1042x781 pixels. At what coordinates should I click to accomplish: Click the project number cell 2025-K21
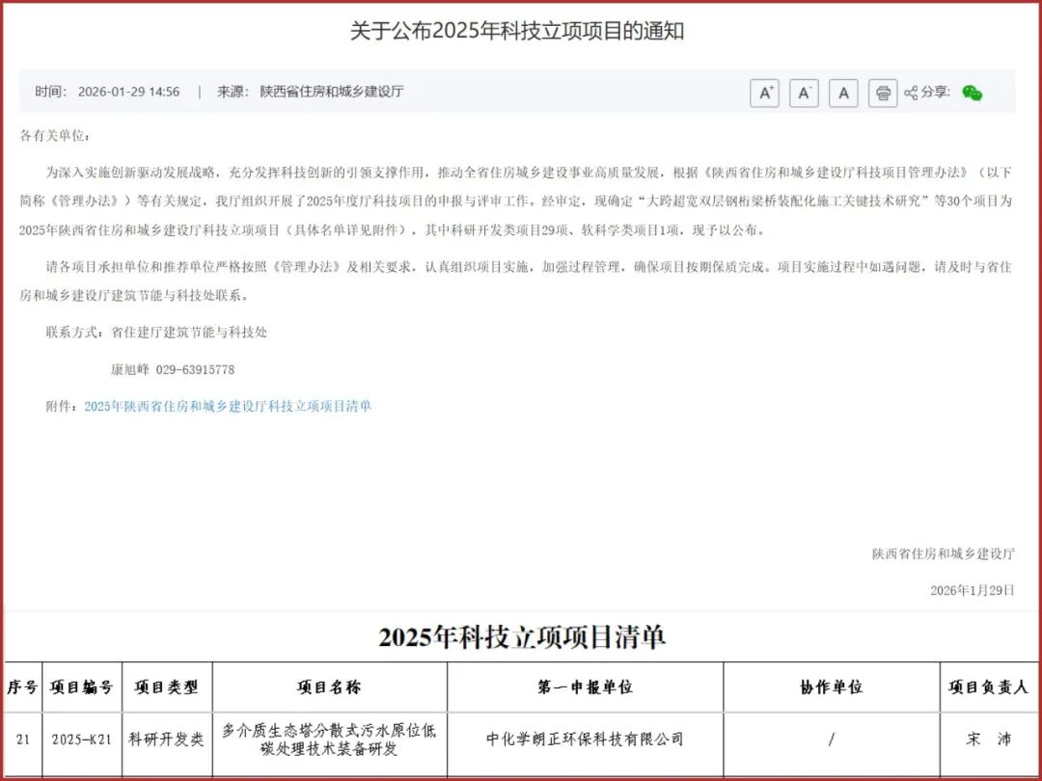pos(82,740)
